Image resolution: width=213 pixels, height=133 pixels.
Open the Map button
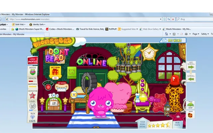pos(190,105)
